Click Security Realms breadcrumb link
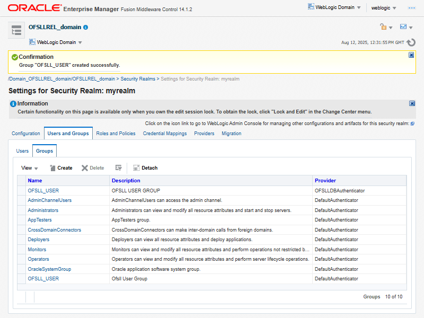 138,79
